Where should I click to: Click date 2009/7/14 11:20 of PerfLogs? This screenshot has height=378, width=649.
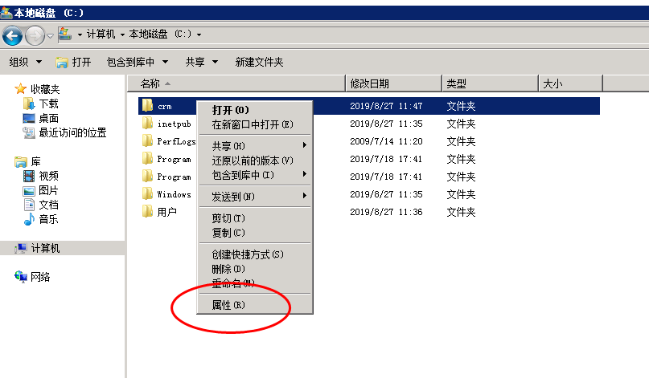[386, 141]
